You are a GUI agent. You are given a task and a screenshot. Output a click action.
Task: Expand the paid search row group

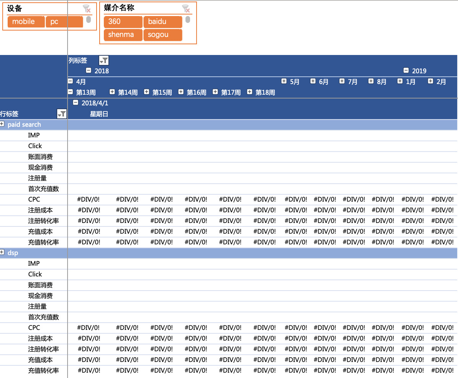pyautogui.click(x=2, y=124)
